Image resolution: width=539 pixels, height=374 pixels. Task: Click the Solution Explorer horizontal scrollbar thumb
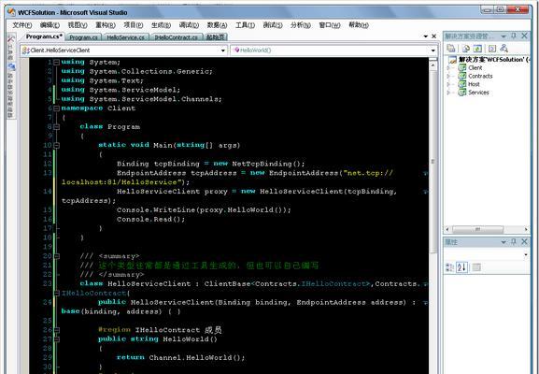477,229
